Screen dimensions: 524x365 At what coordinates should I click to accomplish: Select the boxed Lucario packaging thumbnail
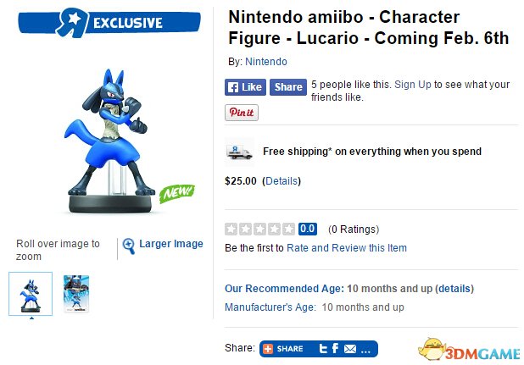[x=76, y=294]
